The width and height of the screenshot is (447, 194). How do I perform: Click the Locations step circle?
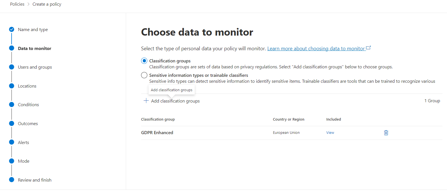(x=12, y=86)
